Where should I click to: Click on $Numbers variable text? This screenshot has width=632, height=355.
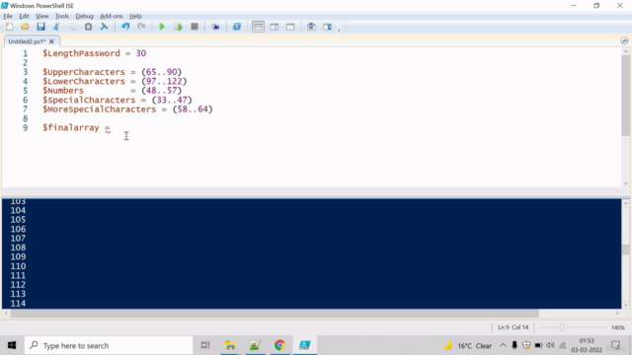click(63, 91)
